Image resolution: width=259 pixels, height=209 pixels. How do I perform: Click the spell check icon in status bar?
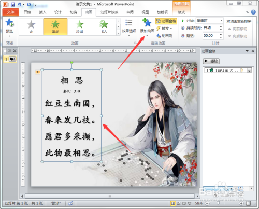click(x=70, y=203)
